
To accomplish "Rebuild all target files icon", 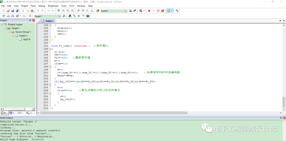I will click(x=13, y=16).
